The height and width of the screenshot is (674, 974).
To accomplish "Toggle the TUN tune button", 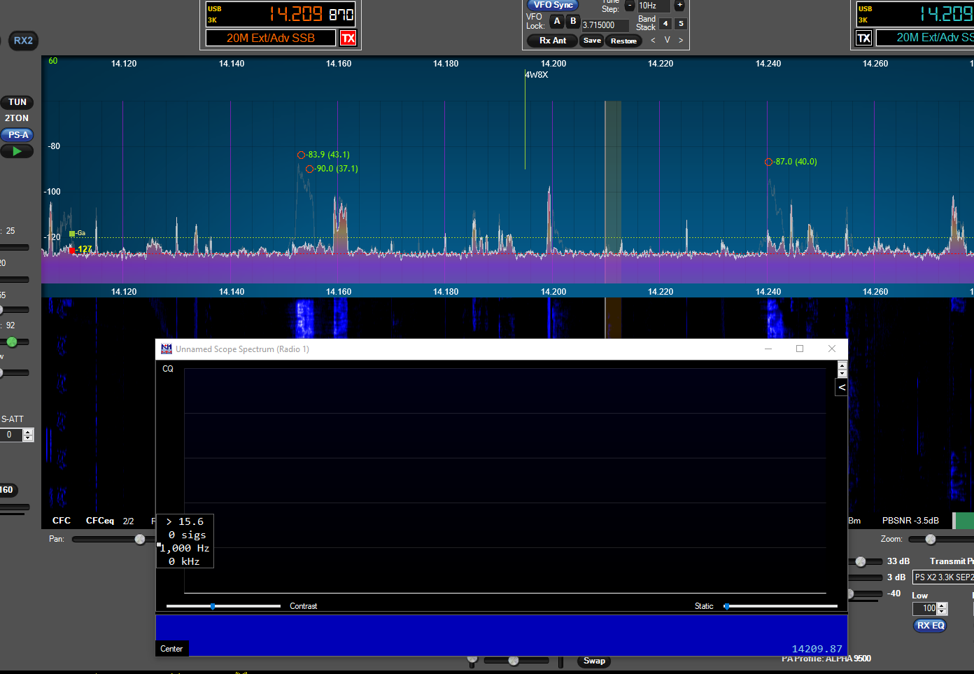I will tap(17, 102).
